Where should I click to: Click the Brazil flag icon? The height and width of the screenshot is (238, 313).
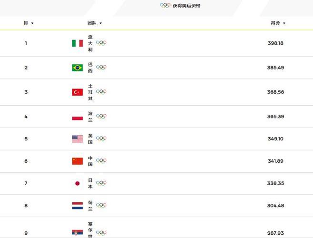(x=78, y=68)
